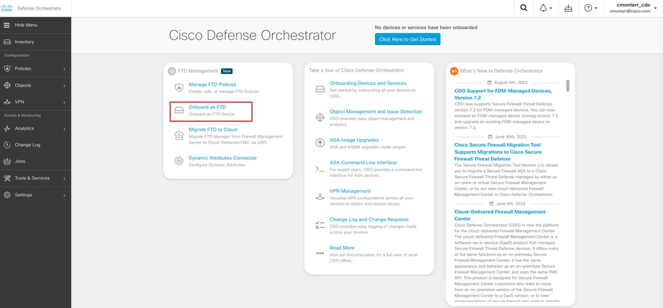663x308 pixels.
Task: Open Cloud-Delivered Firewall Management Center article
Action: point(500,215)
